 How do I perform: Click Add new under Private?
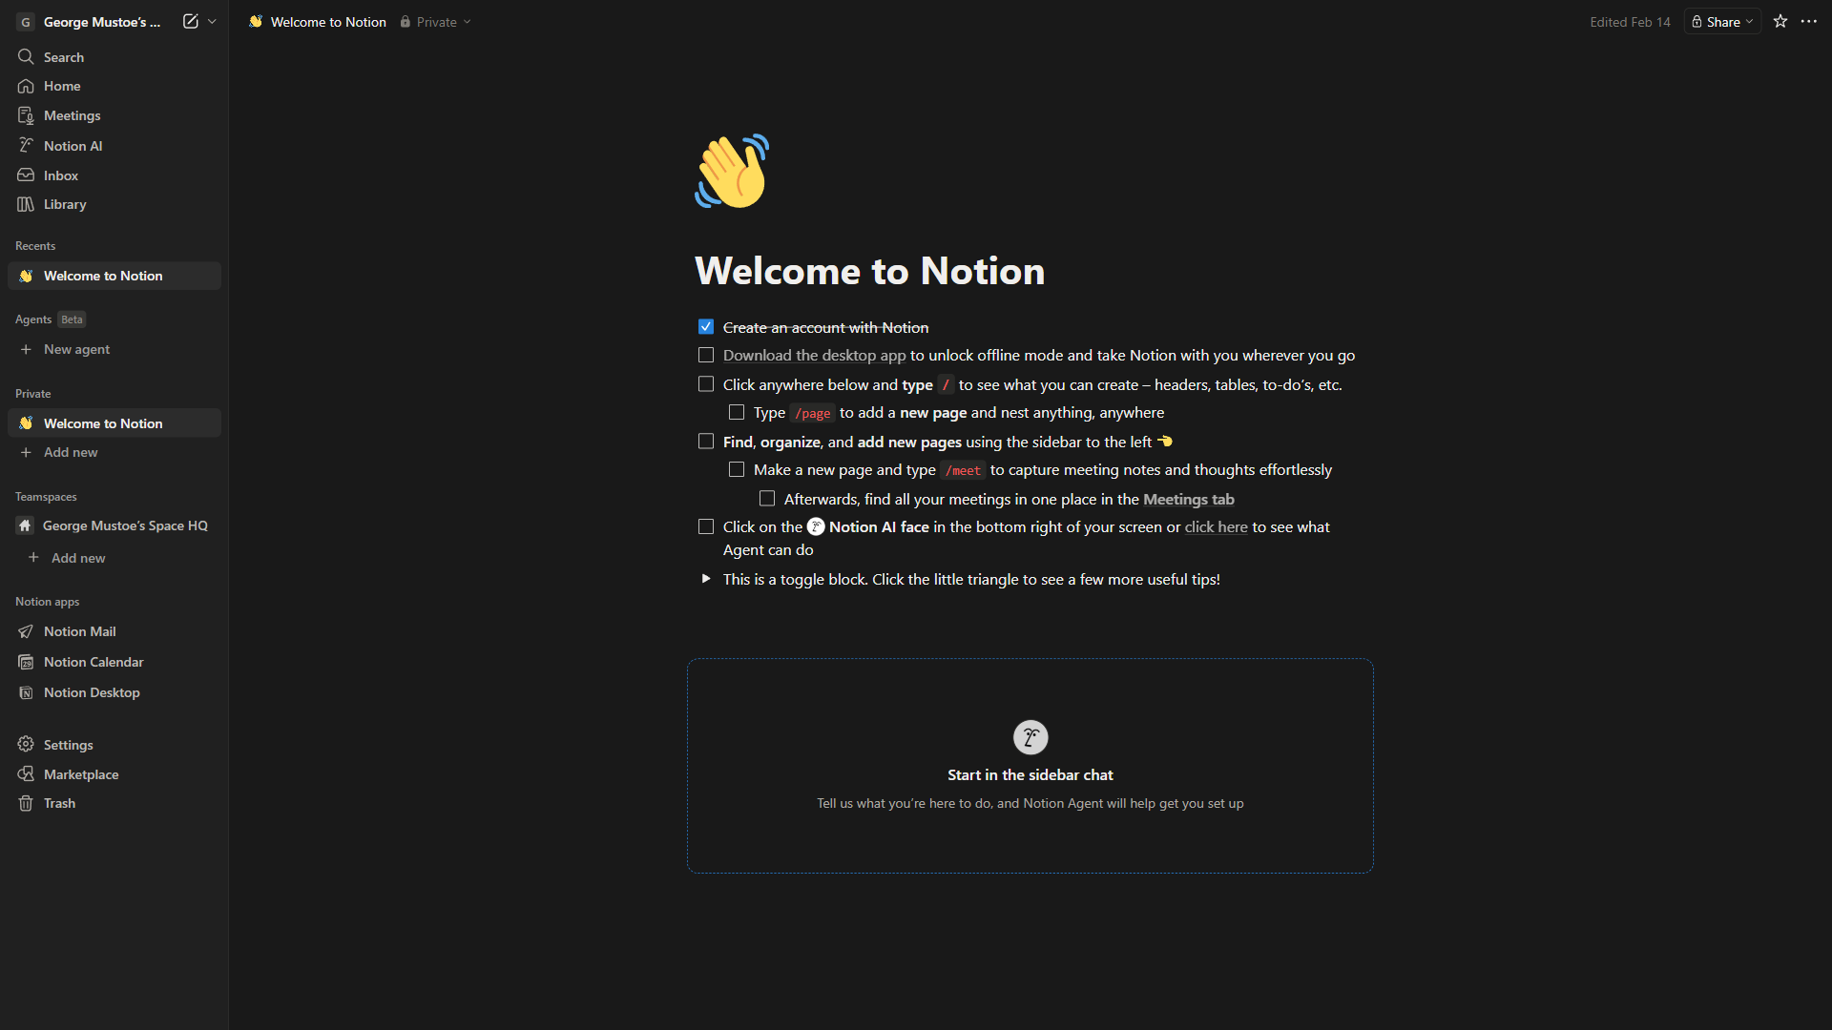click(x=114, y=452)
